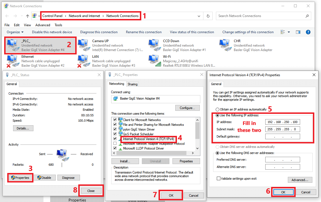Refresh the Network Connections address bar
The height and width of the screenshot is (202, 321).
coord(208,16)
